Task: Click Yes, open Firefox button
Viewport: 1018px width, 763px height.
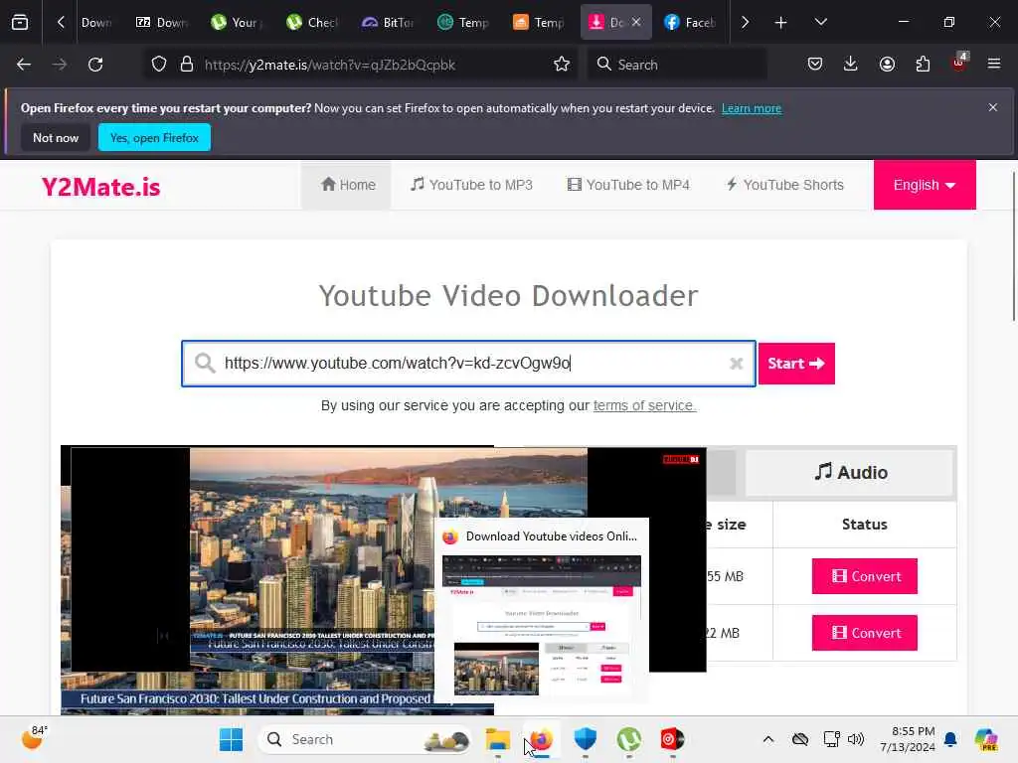Action: 154,137
